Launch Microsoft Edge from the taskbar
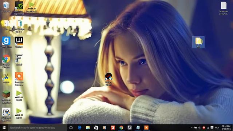The width and height of the screenshot is (233, 131). [x=79, y=128]
